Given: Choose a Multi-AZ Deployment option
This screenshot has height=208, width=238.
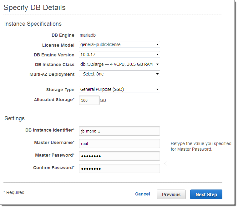Looking at the screenshot, I should pos(119,74).
